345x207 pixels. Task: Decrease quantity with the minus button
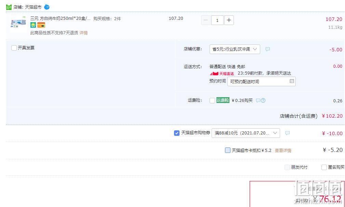(206, 20)
